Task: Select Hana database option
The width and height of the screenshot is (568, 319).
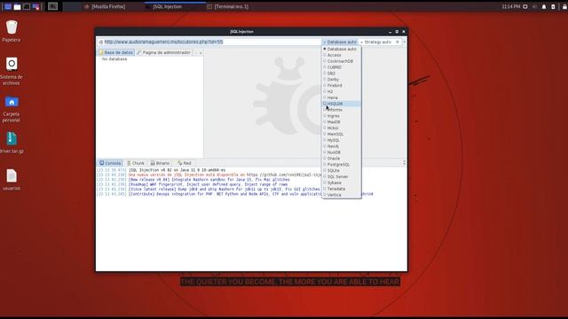Action: tap(341, 97)
